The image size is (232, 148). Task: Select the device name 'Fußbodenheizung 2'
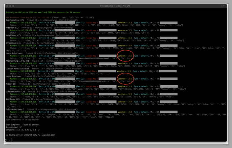pyautogui.click(x=15, y=110)
